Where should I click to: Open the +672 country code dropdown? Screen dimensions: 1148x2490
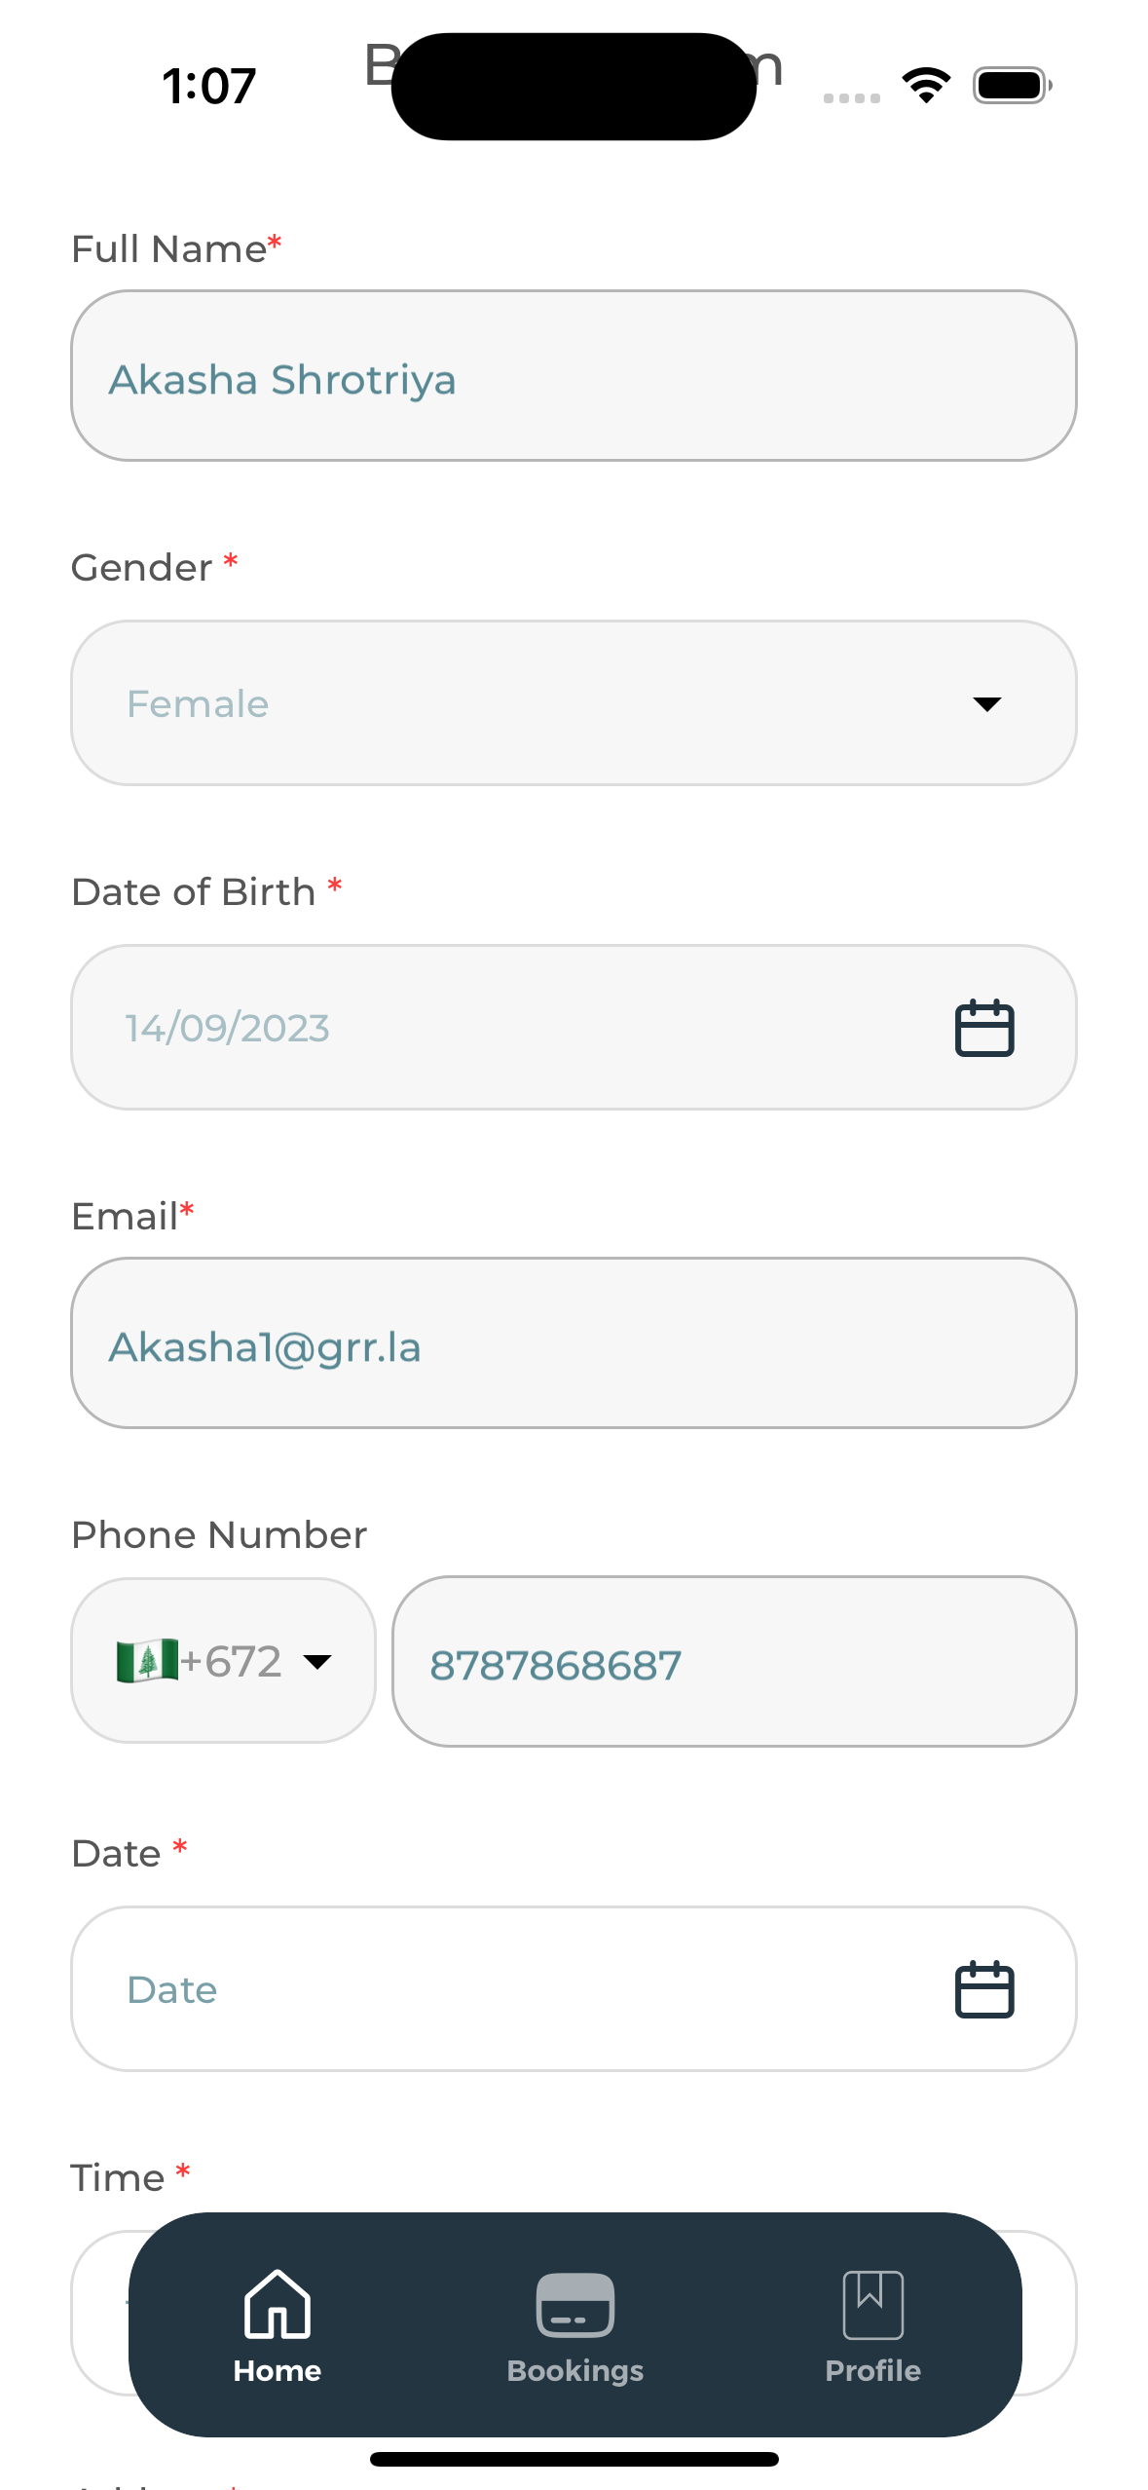(x=317, y=1662)
